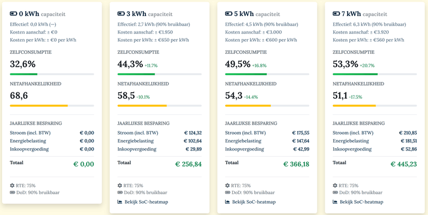428x215 pixels.
Task: Click the +11.7% self-consumption badge
Action: (151, 66)
